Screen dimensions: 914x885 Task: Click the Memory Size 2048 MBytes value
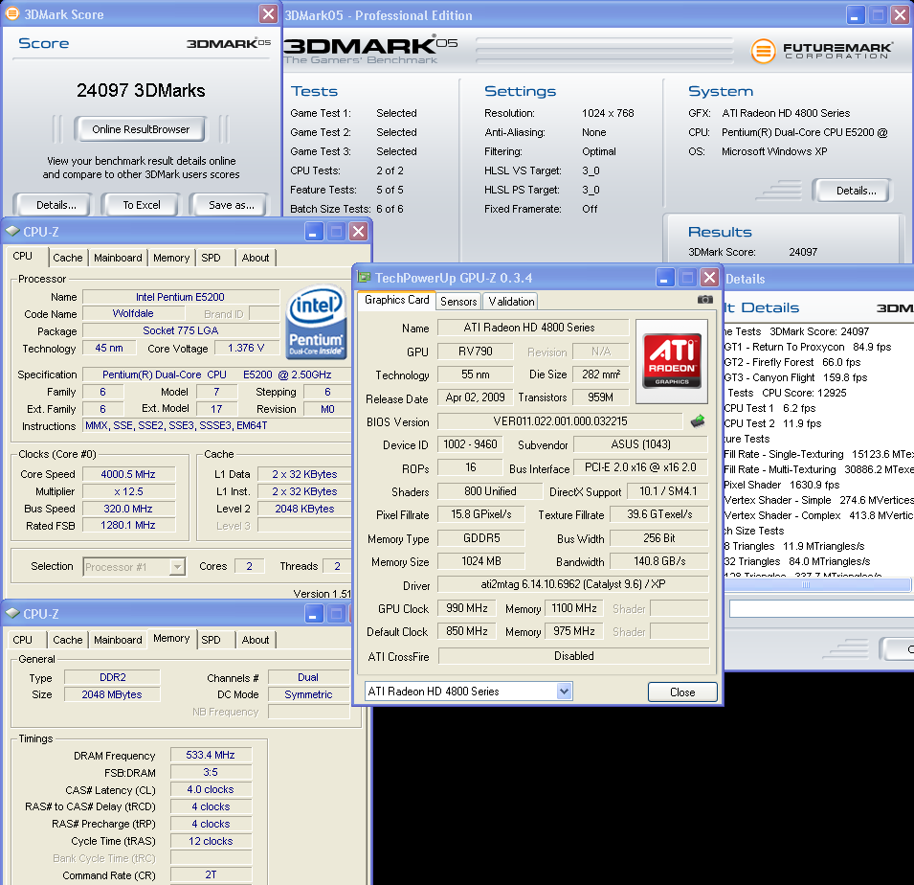pos(112,694)
